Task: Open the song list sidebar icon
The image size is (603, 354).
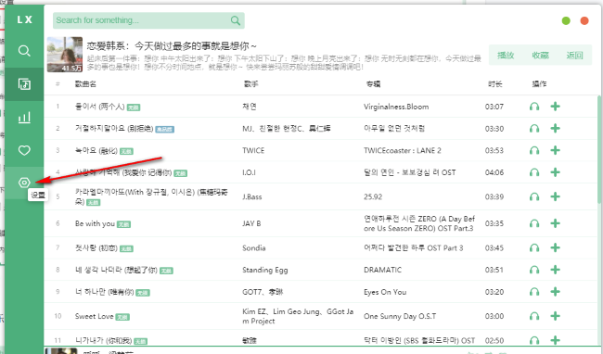Action: pyautogui.click(x=24, y=83)
